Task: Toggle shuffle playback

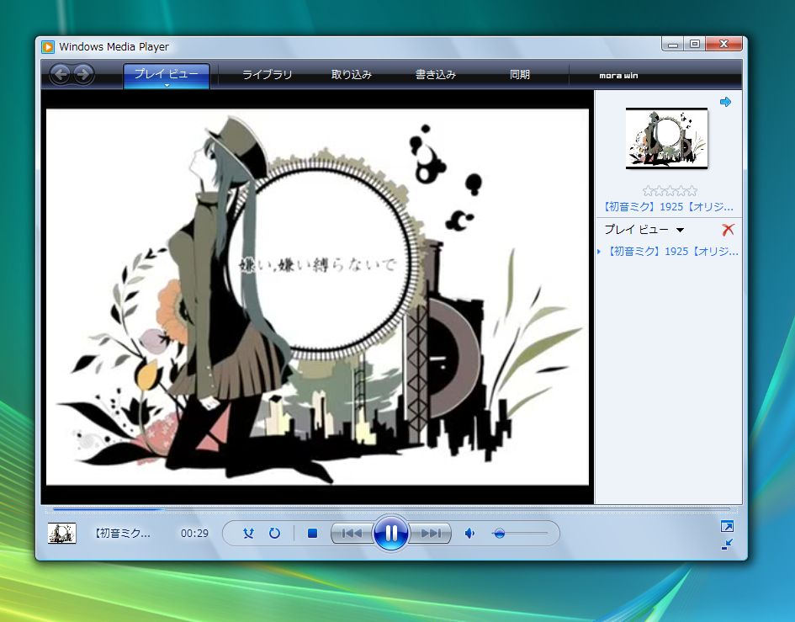Action: tap(248, 534)
